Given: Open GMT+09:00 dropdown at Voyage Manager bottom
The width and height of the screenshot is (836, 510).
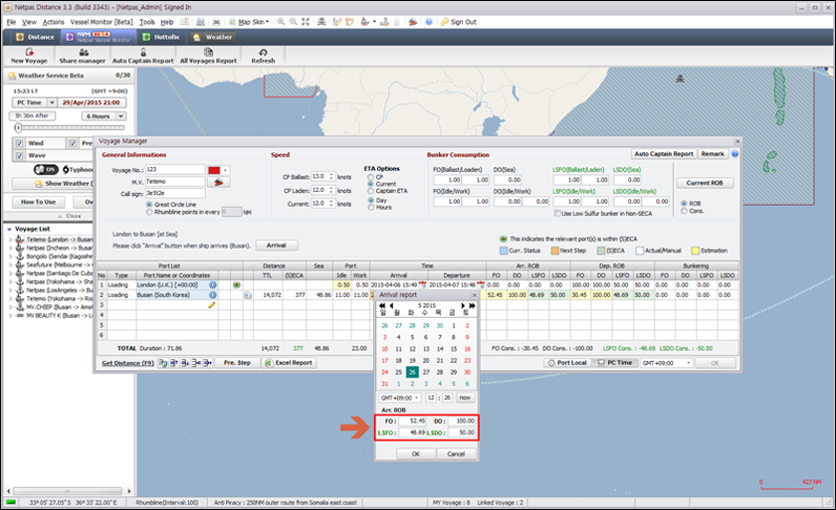Looking at the screenshot, I should [689, 363].
